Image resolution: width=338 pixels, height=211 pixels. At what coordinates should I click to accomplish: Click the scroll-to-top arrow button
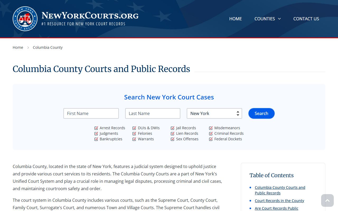point(327,200)
